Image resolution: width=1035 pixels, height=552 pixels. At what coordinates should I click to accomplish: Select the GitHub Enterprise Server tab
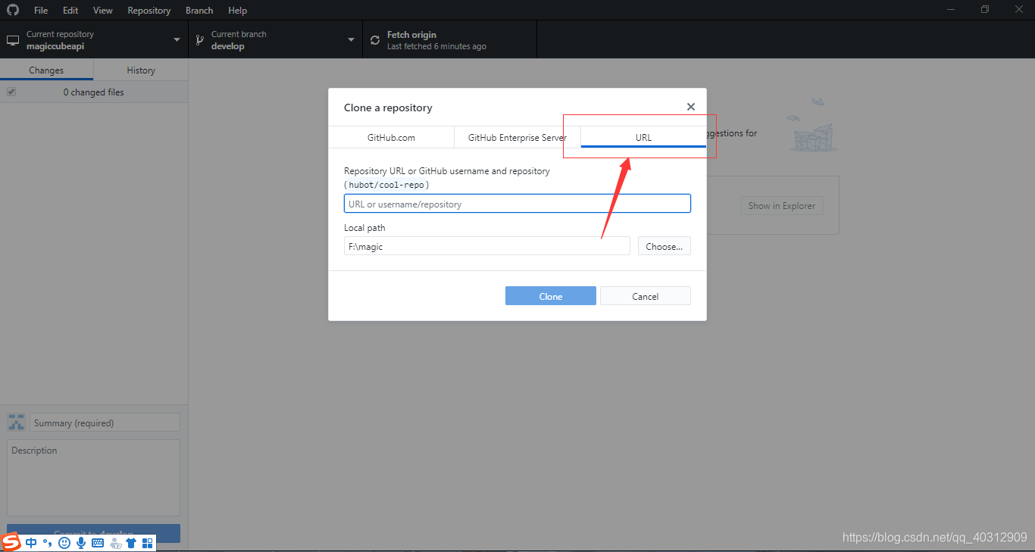point(517,138)
